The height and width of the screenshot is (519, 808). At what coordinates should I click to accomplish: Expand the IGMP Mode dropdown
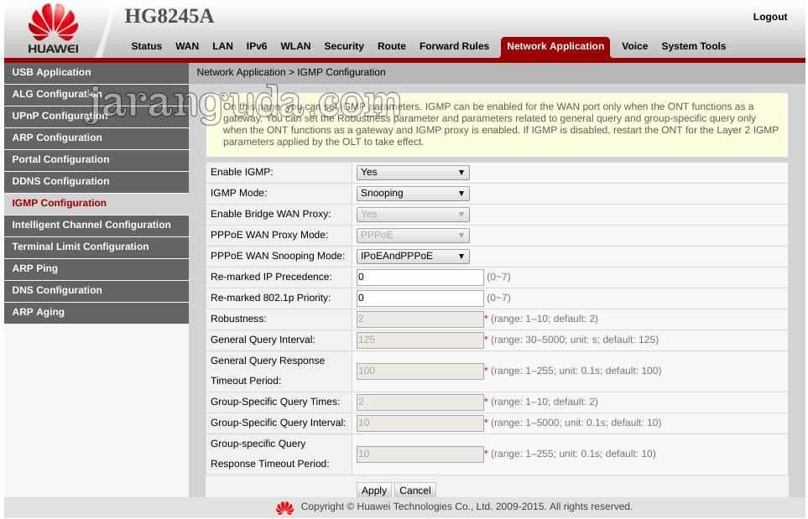tap(413, 194)
